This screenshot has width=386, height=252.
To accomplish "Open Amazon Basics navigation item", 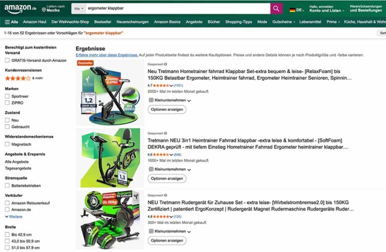I will (167, 22).
